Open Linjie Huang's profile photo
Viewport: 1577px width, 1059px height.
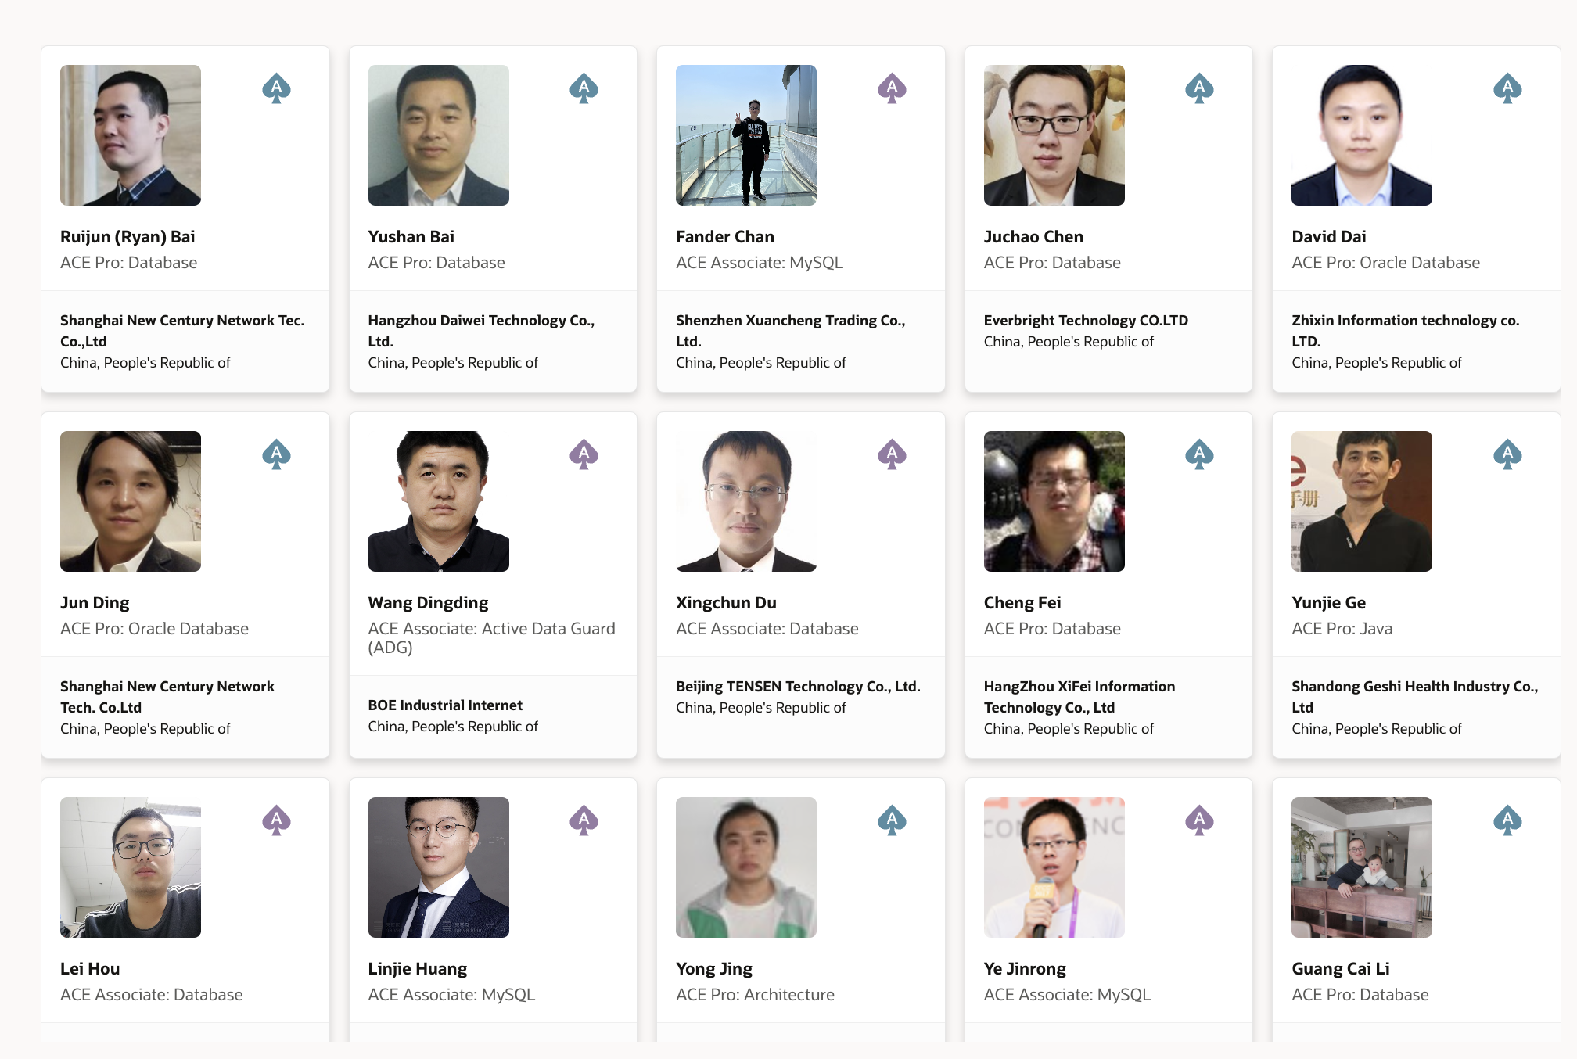438,867
